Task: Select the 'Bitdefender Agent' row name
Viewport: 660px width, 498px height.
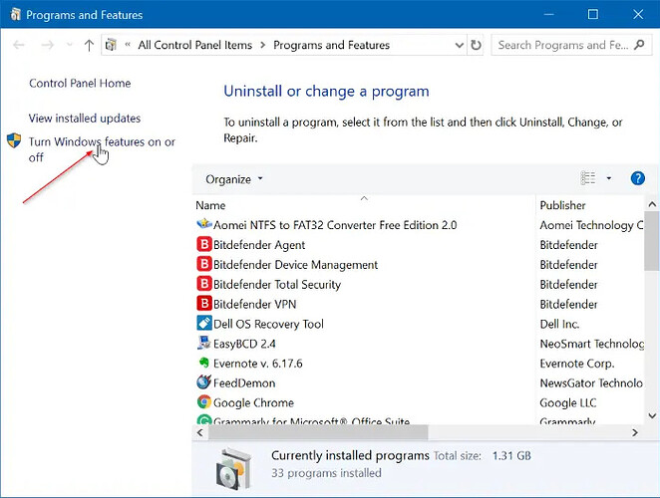Action: tap(259, 245)
